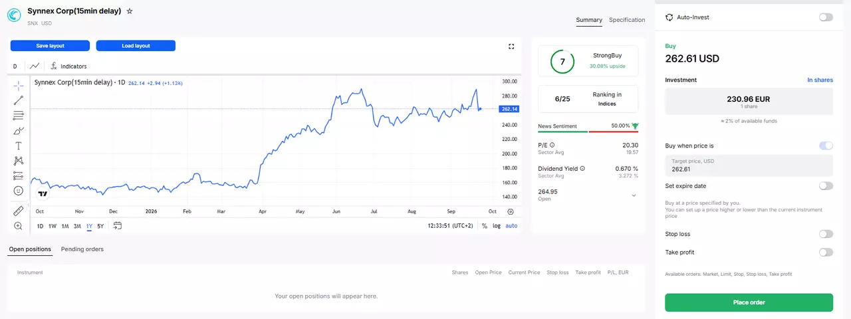Click the 262.14 price label on chart axis
Screen dimensions: 851x319
[509, 109]
